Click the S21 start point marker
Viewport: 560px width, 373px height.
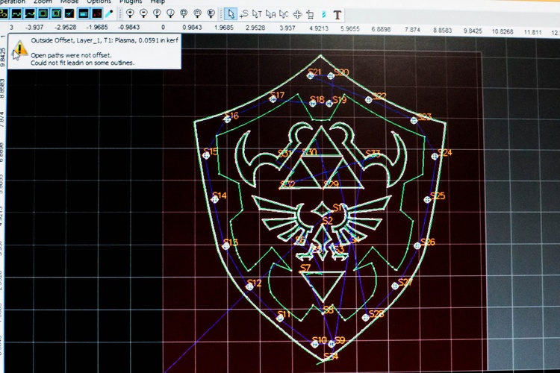tap(311, 75)
